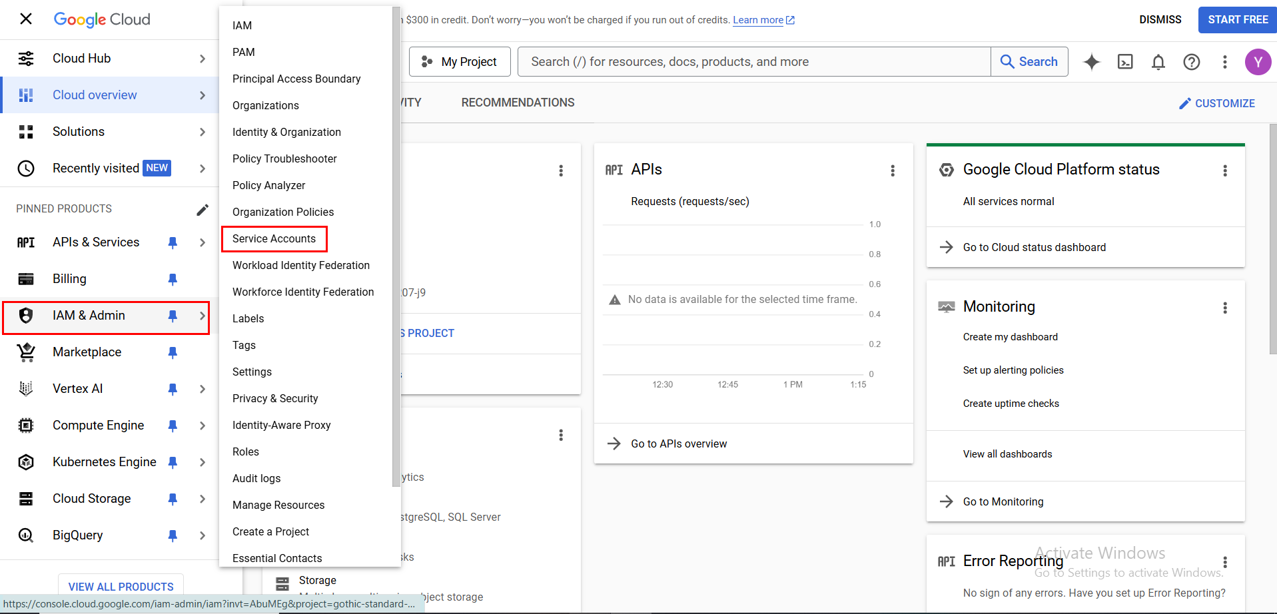Open the My Project selector

coord(460,62)
